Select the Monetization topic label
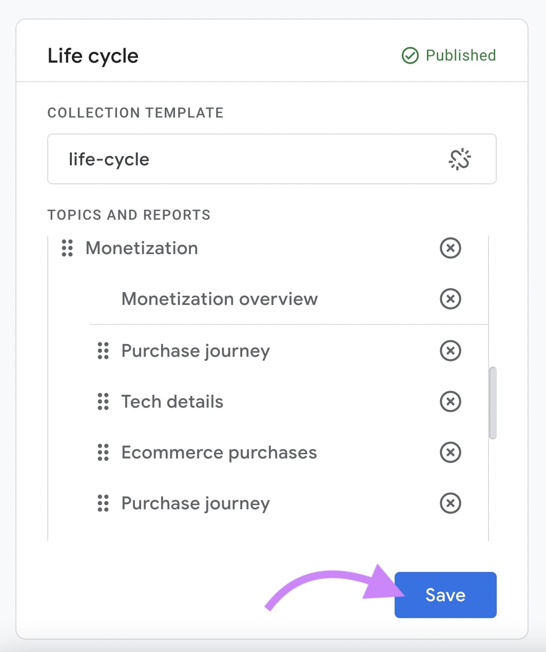Image resolution: width=546 pixels, height=652 pixels. [141, 248]
